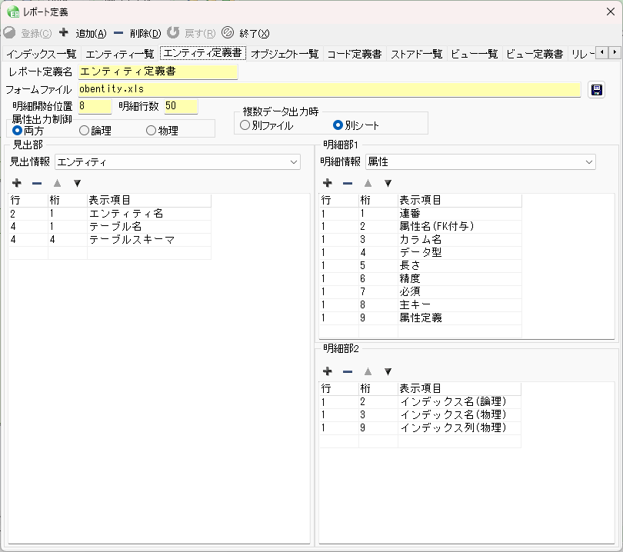Move 明細部1 row up with up arrow
Viewport: 623px width, 552px height.
[x=368, y=183]
